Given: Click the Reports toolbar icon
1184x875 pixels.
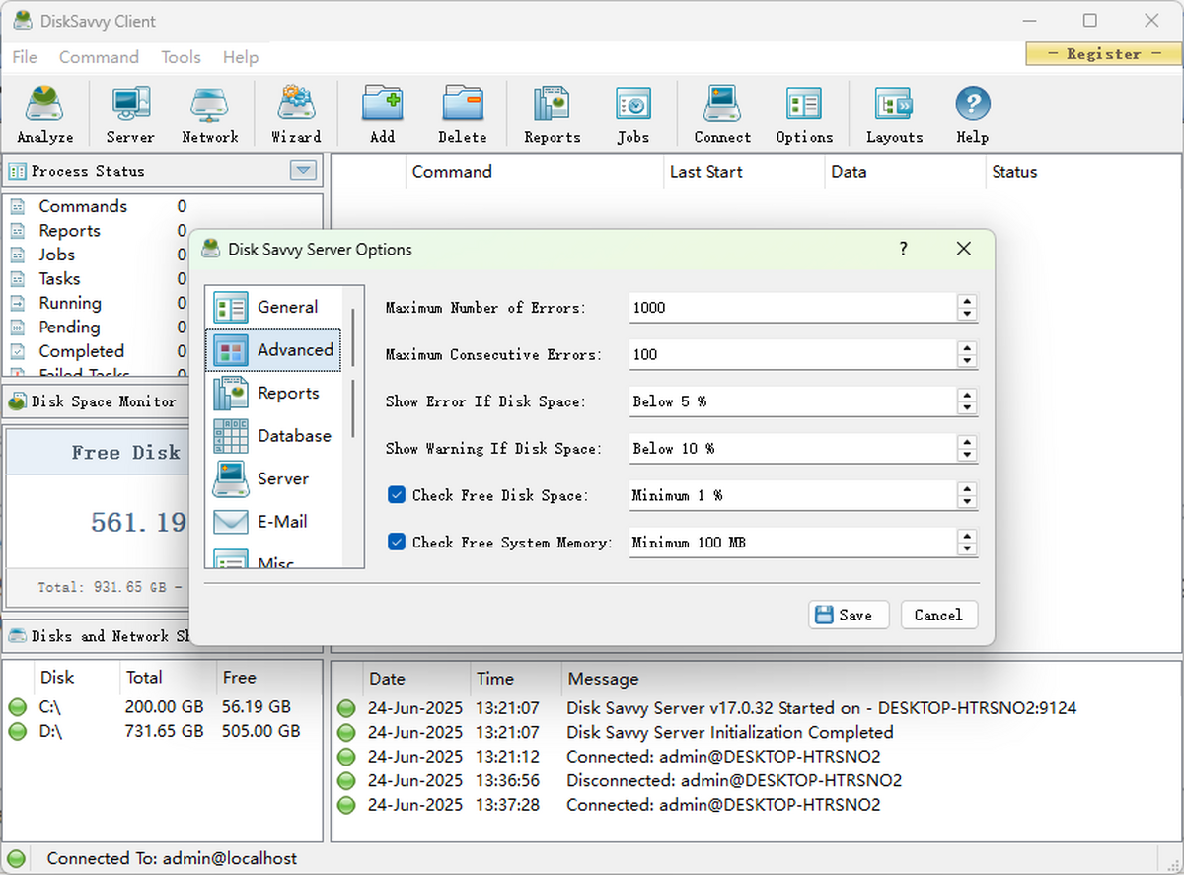Looking at the screenshot, I should coord(551,112).
